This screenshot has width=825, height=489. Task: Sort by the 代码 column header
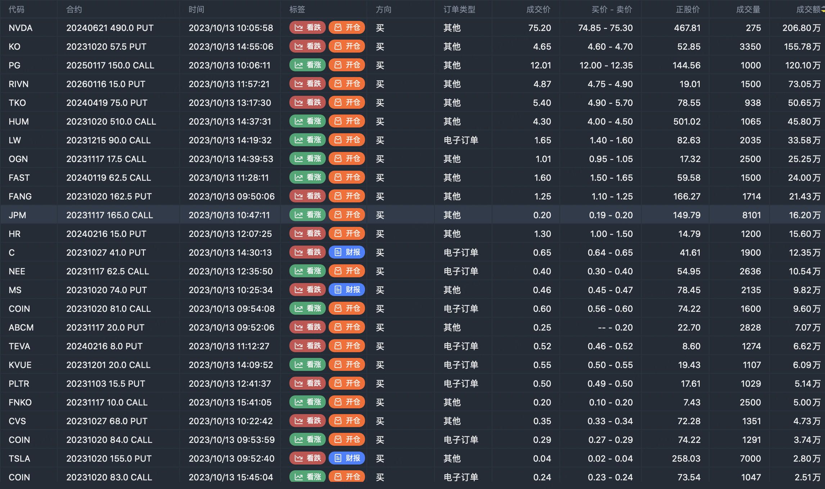pos(17,9)
